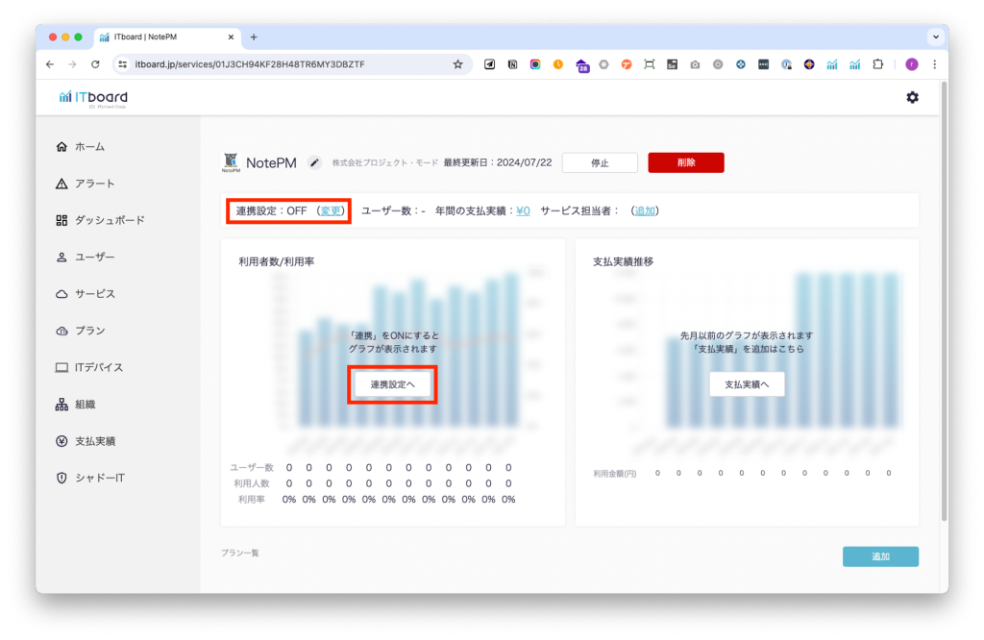The image size is (984, 640).
Task: Click 追加 link next to サービス担当者
Action: click(646, 210)
